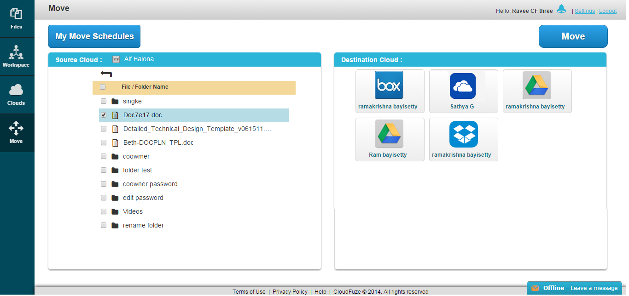Click the File / Folder Name column header
This screenshot has width=629, height=296.
click(145, 87)
